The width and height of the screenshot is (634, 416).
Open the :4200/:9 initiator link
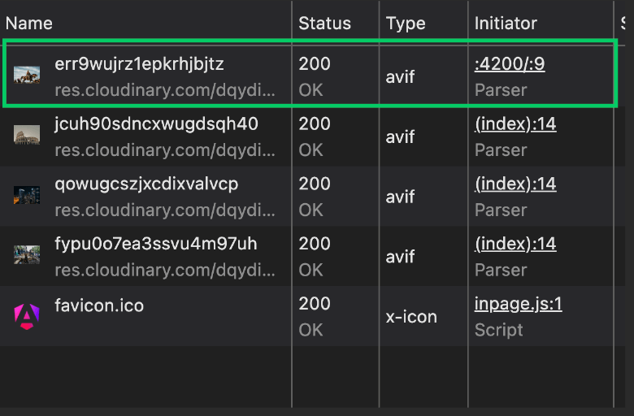[x=510, y=64]
